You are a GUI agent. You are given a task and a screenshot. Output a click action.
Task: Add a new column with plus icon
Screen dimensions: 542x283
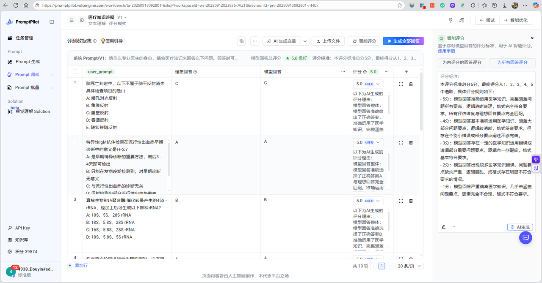(x=406, y=72)
